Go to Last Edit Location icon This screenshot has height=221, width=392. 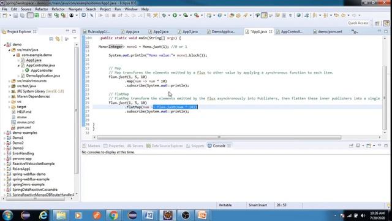[x=336, y=15]
